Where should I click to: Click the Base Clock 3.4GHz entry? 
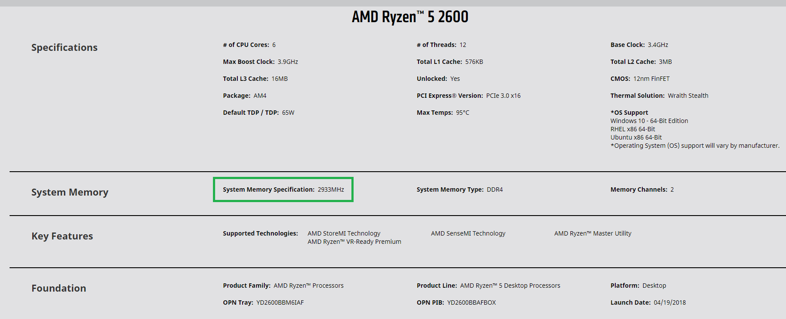coord(639,45)
